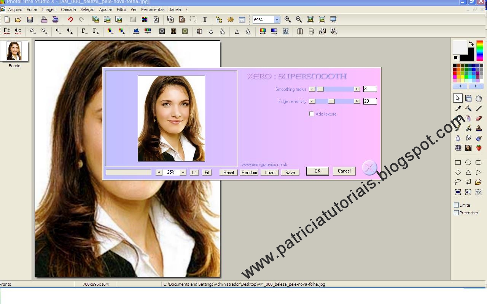Select the Fundo layer thumbnail
487x304 pixels.
pos(14,51)
